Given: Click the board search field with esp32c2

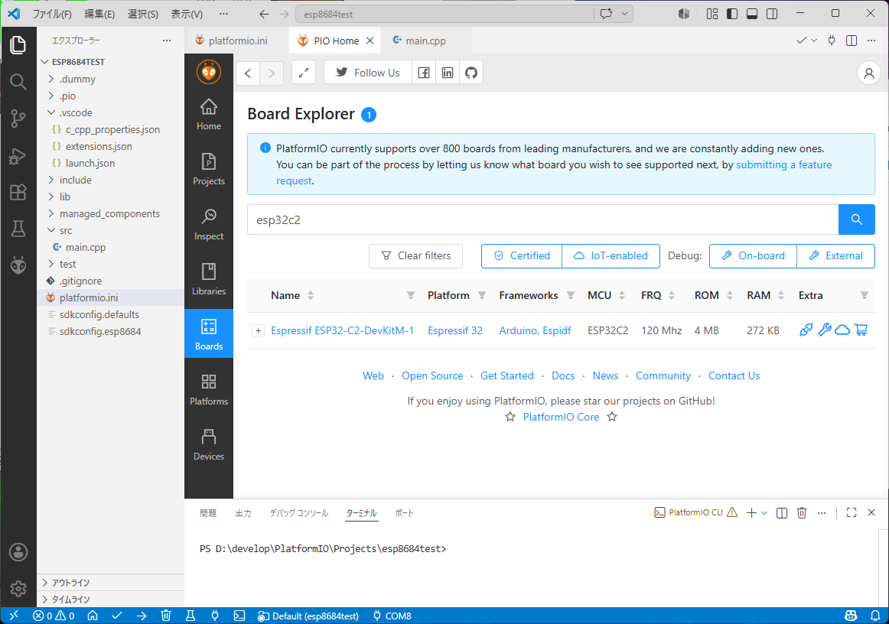Looking at the screenshot, I should pyautogui.click(x=542, y=219).
